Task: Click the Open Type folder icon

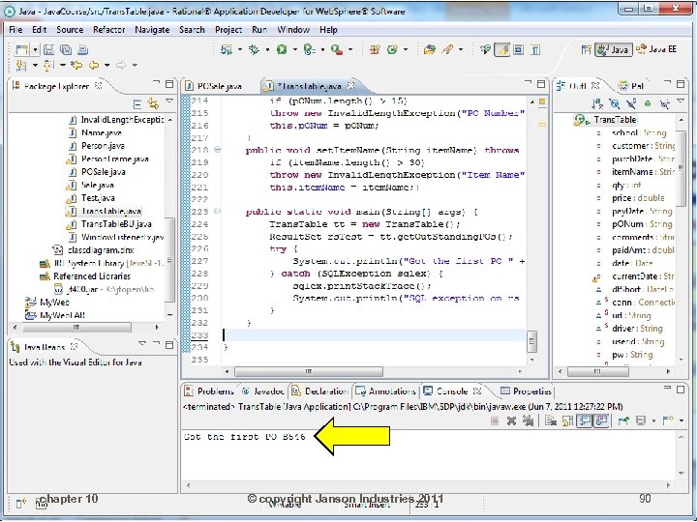Action: [x=430, y=49]
